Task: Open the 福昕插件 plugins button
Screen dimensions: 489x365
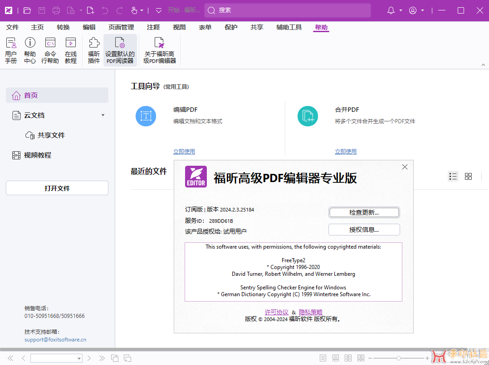Action: point(94,50)
